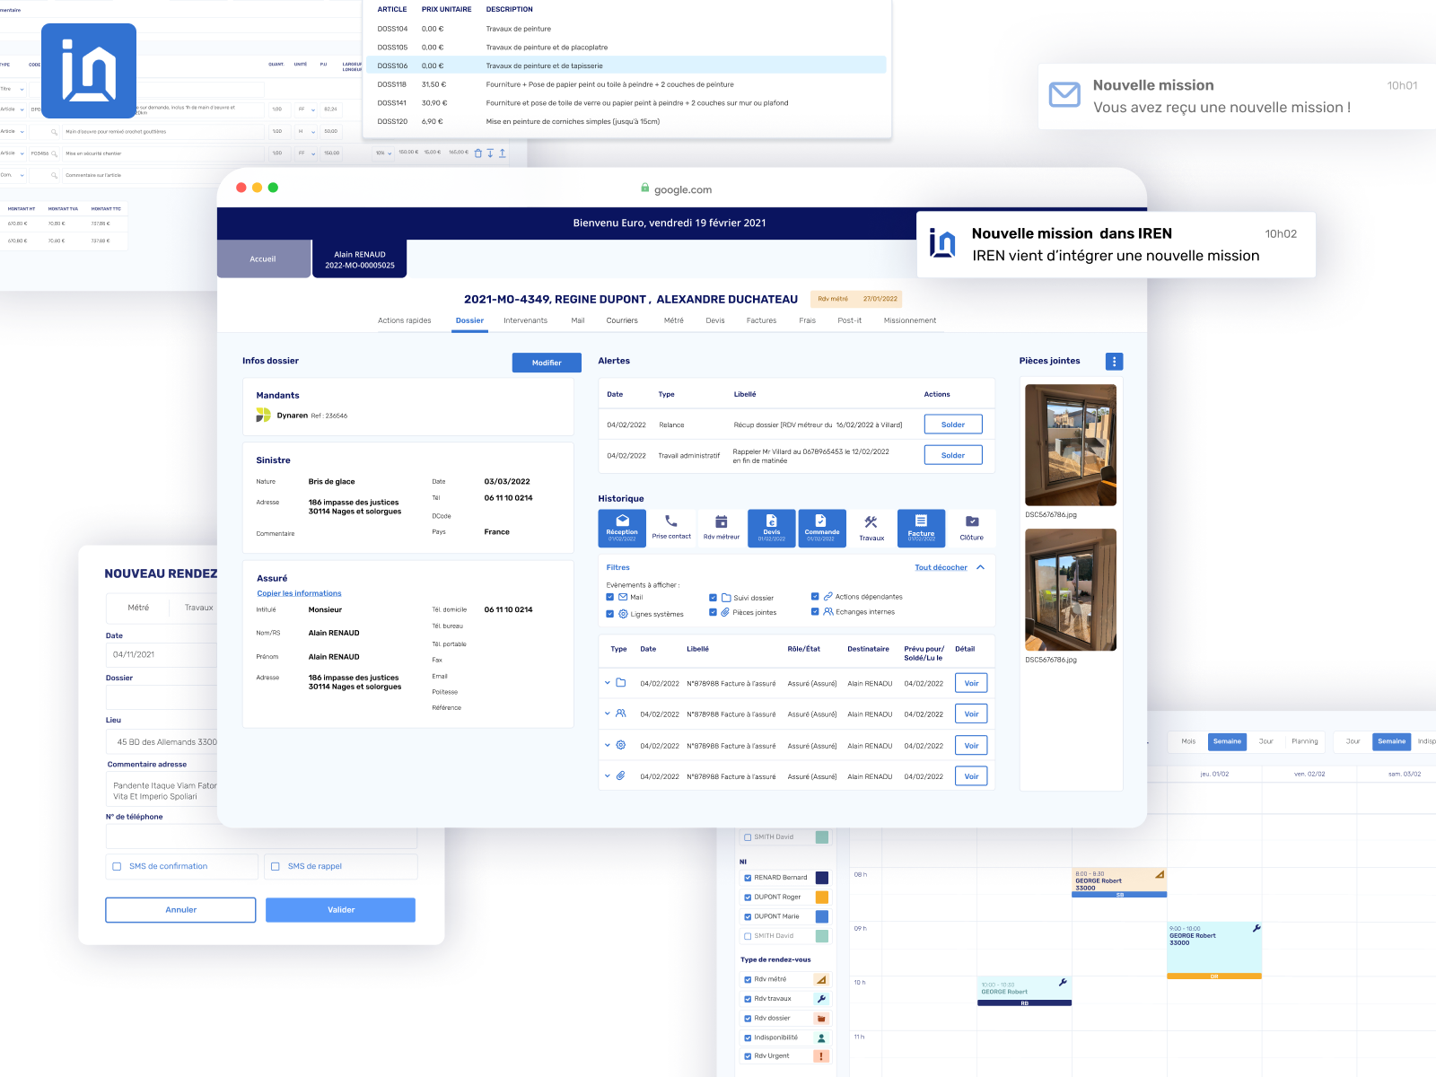This screenshot has width=1436, height=1077.
Task: Uncheck RENARD Bernard in calendar list
Action: 748,878
